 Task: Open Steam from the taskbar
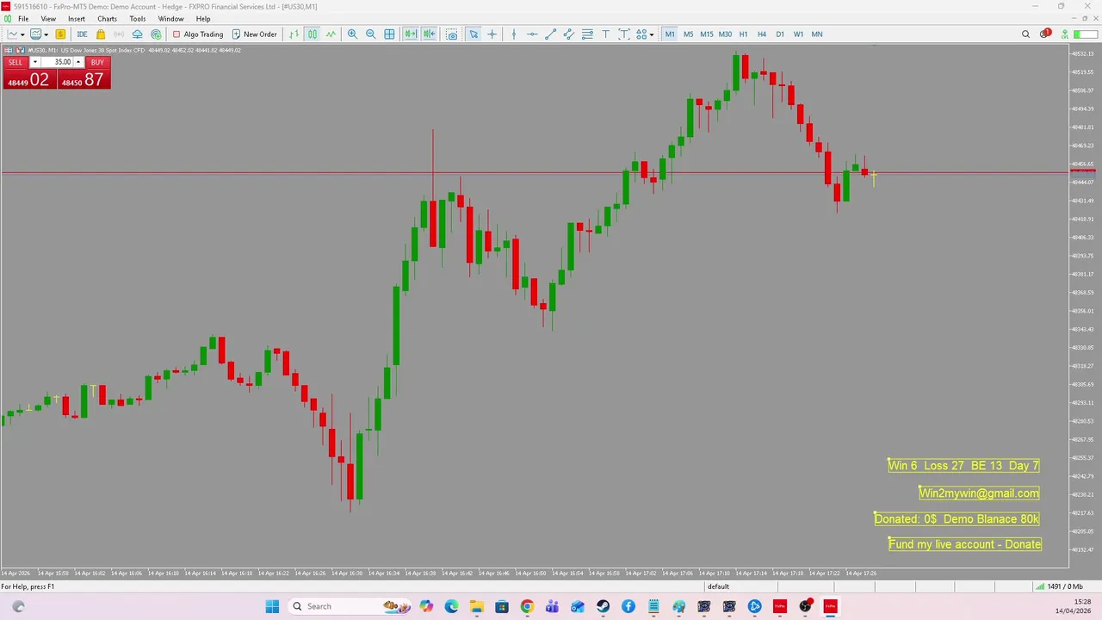[603, 606]
